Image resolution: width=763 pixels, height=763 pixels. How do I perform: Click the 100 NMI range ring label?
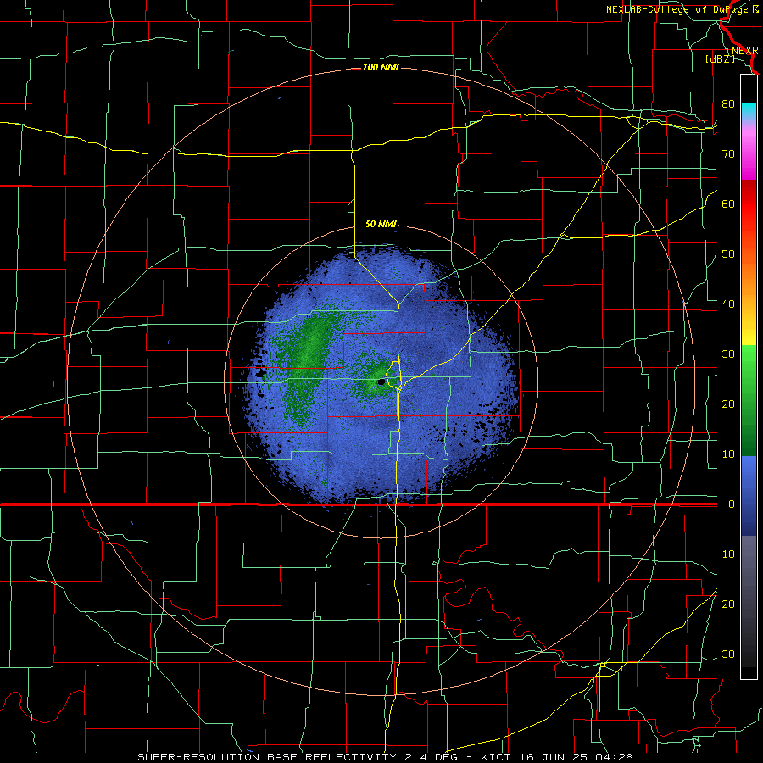[x=381, y=67]
